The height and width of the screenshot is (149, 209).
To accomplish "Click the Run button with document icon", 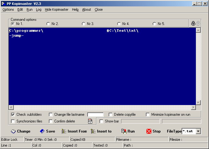I will (128, 131).
